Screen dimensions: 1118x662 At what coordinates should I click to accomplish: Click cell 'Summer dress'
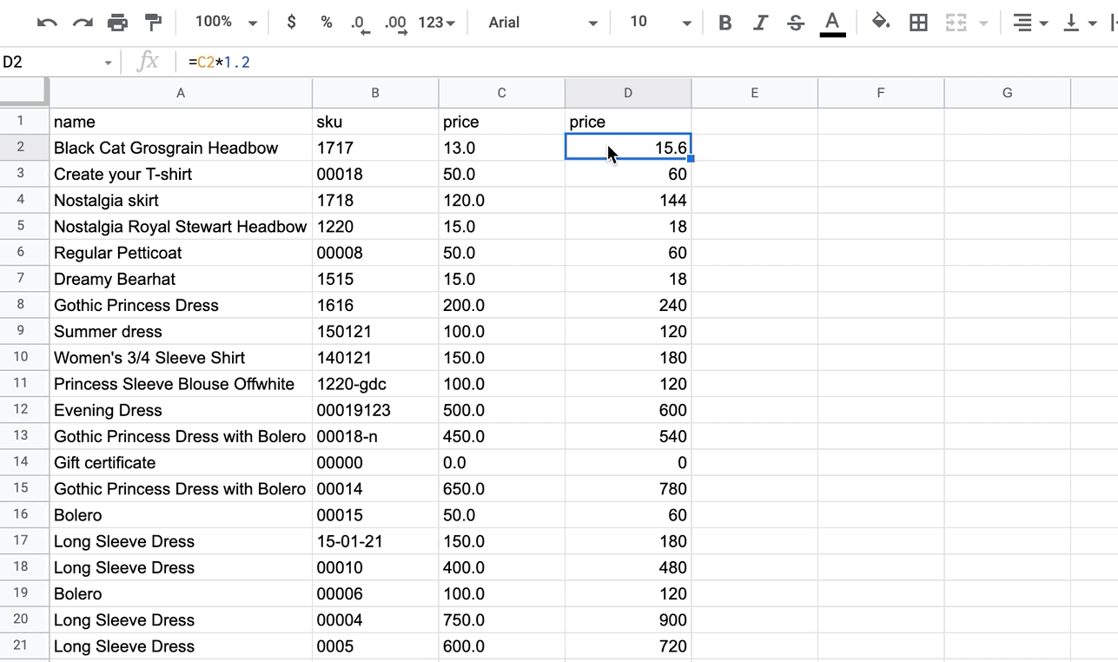click(x=181, y=331)
